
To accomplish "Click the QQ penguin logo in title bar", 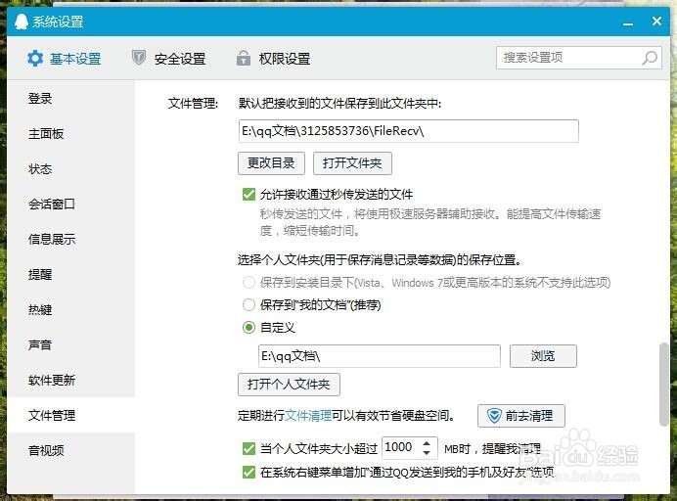I will pos(21,22).
